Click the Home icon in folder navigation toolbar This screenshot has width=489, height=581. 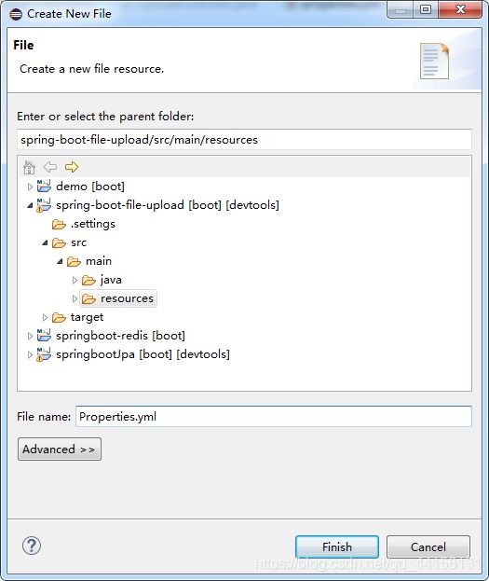29,167
